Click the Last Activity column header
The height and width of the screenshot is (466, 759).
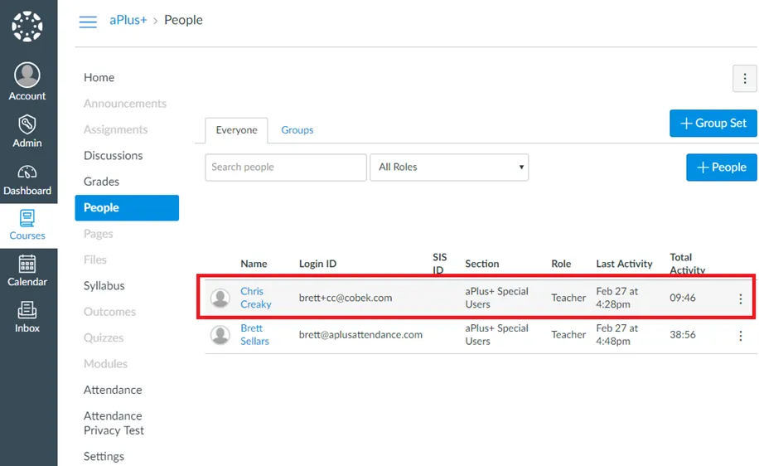[x=624, y=264]
